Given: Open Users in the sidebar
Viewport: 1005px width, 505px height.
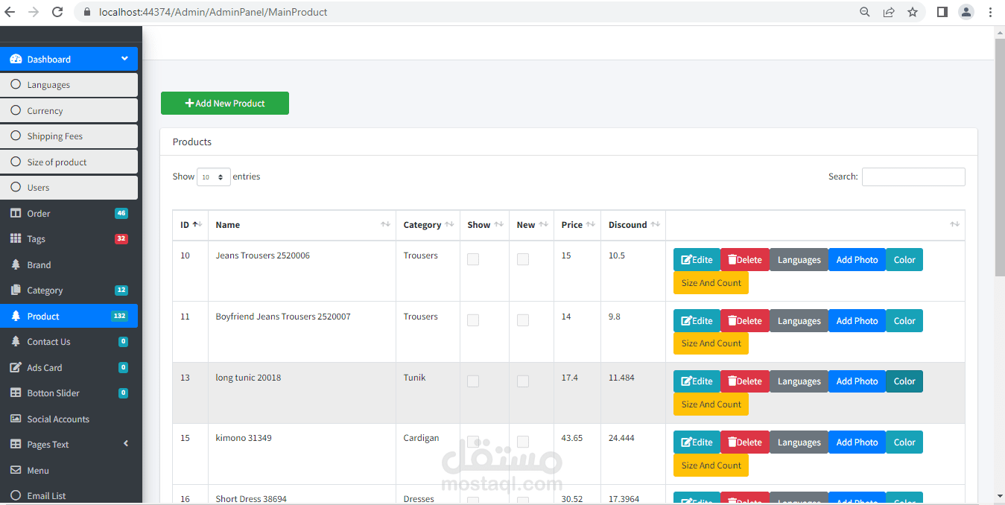Looking at the screenshot, I should click(69, 188).
